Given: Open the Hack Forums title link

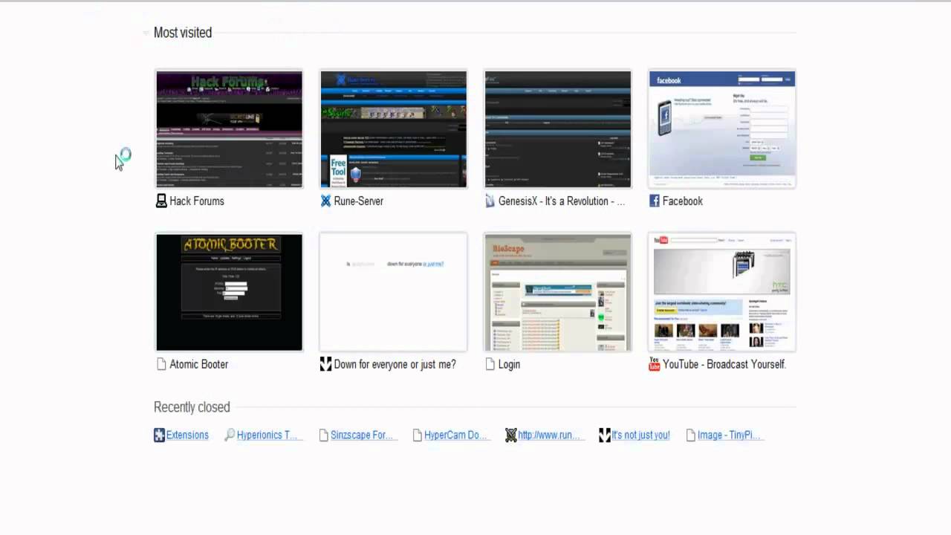Looking at the screenshot, I should 197,201.
